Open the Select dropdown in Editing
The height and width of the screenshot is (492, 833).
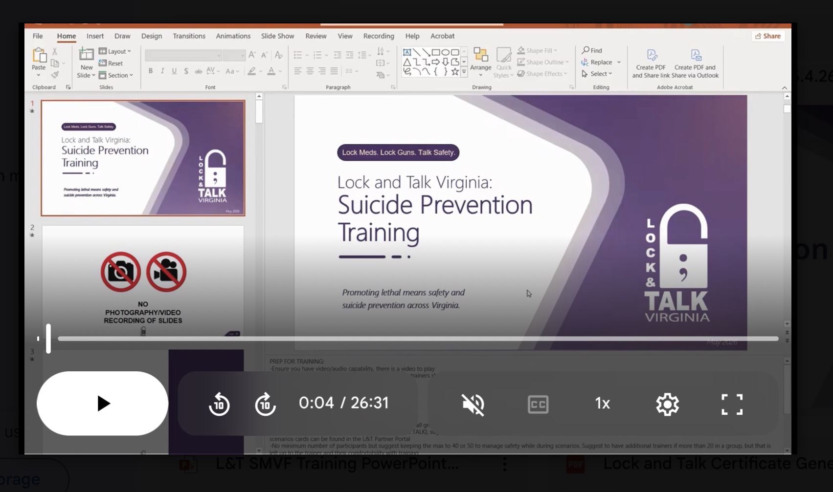point(597,74)
